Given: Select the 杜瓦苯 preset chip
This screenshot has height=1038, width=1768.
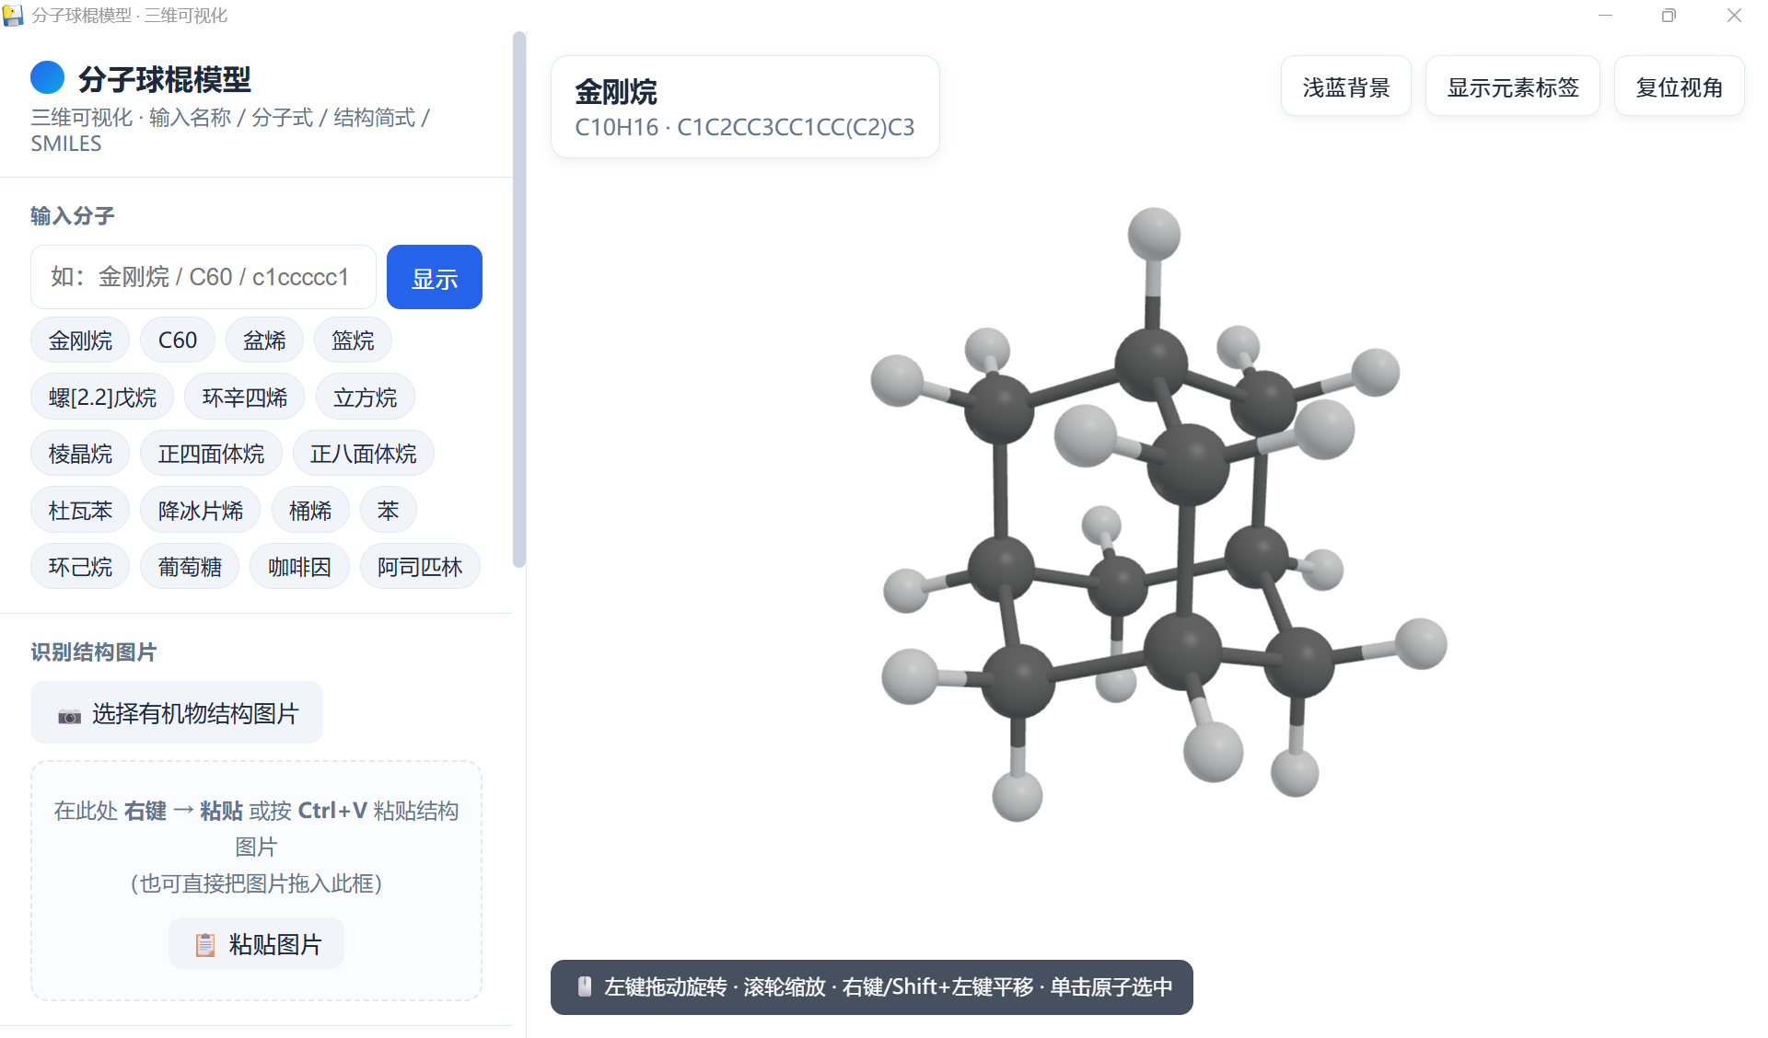Looking at the screenshot, I should click(80, 510).
